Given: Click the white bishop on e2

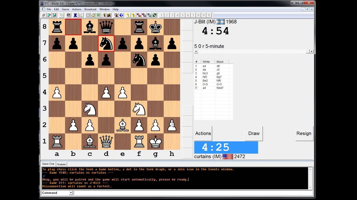Looking at the screenshot, I should 122,125.
